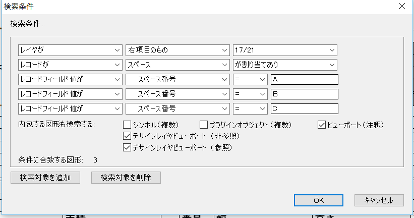
Task: Click the input field containing C
Action: (304, 108)
